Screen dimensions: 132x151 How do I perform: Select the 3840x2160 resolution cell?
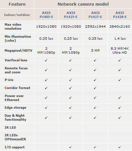[x=120, y=27]
